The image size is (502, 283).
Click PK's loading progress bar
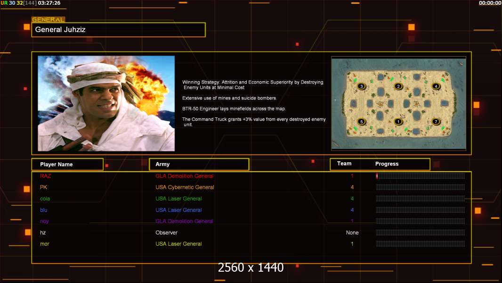421,187
